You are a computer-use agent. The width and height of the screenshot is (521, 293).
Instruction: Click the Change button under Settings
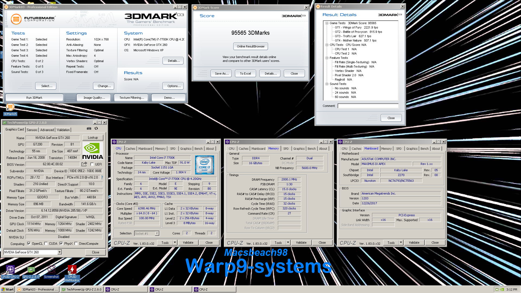[104, 86]
